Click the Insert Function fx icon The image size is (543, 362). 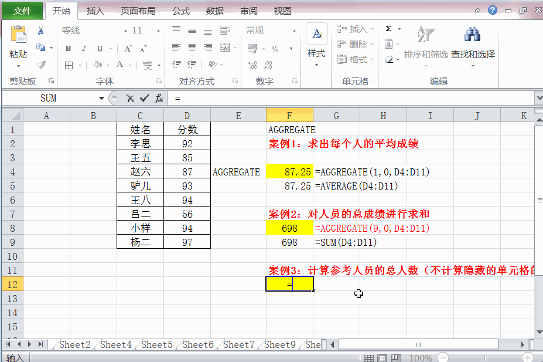click(x=159, y=98)
